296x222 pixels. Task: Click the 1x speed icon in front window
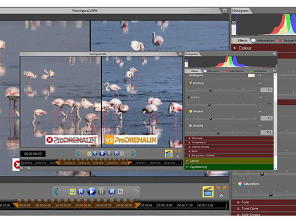click(x=122, y=153)
